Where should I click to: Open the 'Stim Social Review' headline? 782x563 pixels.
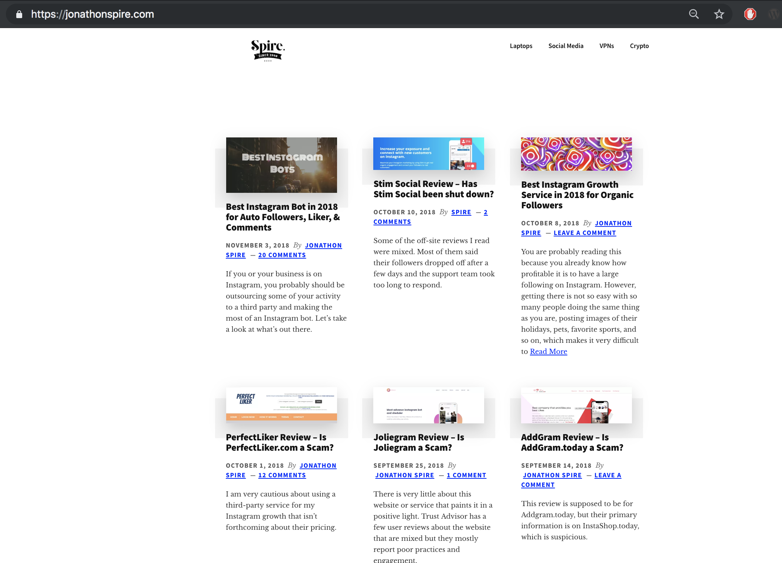point(433,189)
